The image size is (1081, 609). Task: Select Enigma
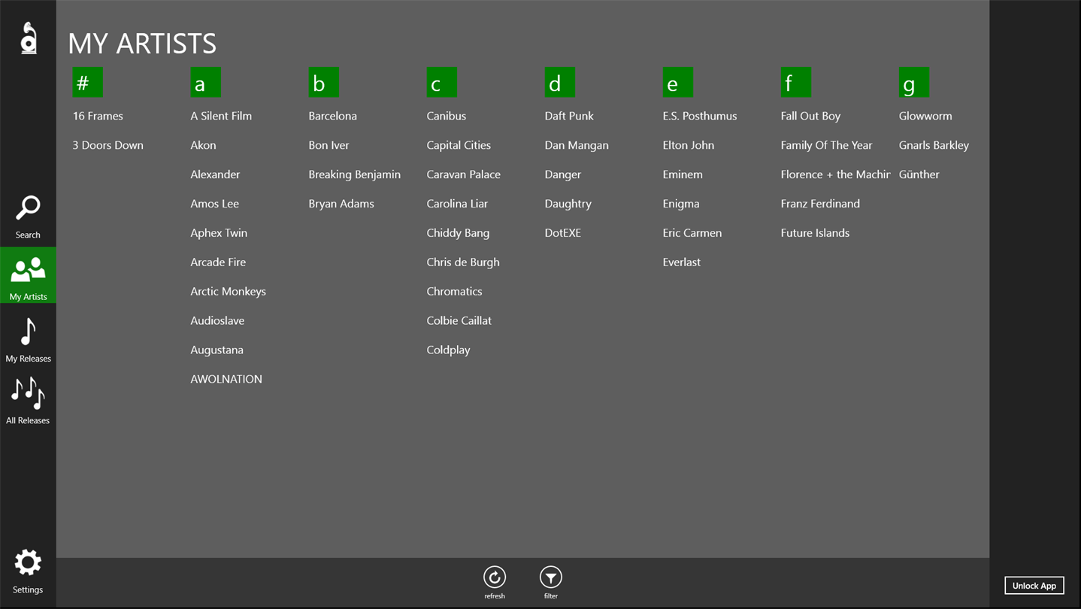681,204
